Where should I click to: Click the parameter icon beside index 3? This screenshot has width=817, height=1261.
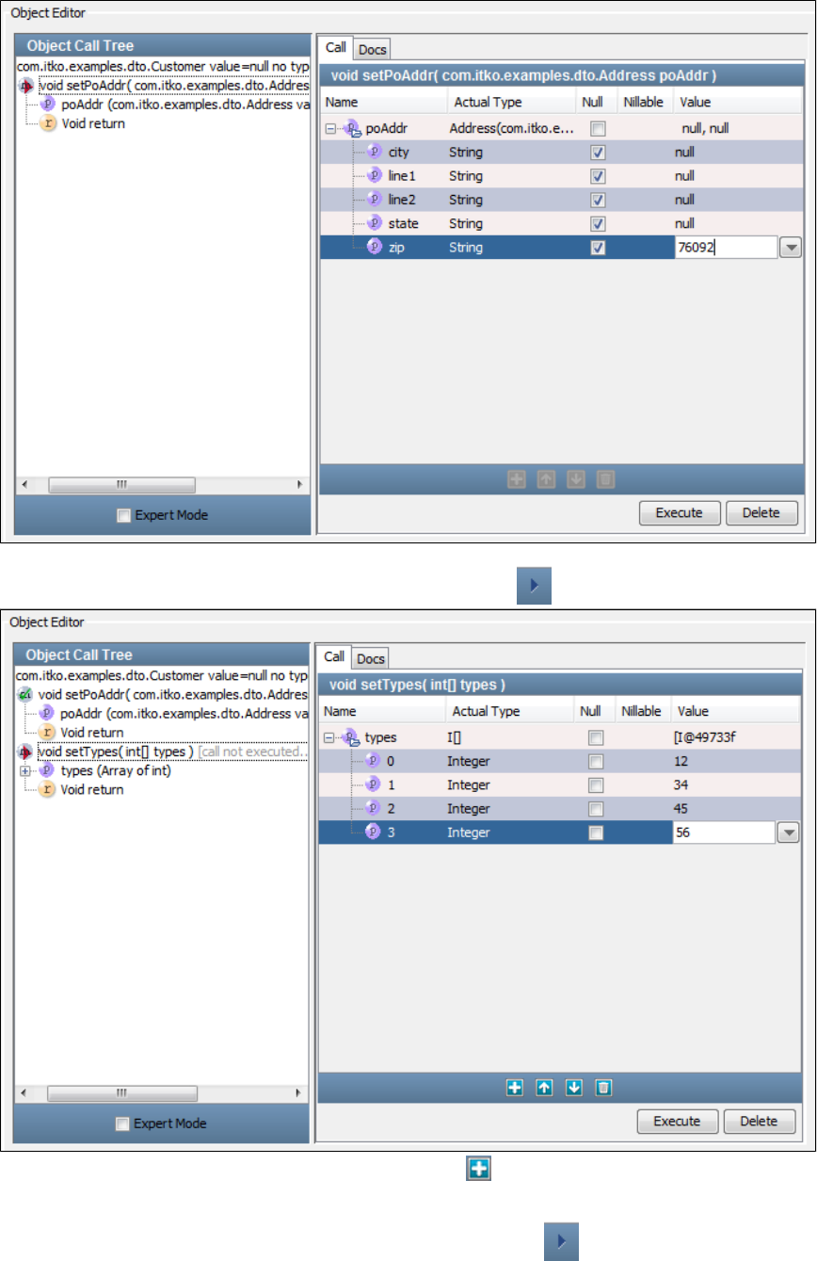pyautogui.click(x=373, y=833)
